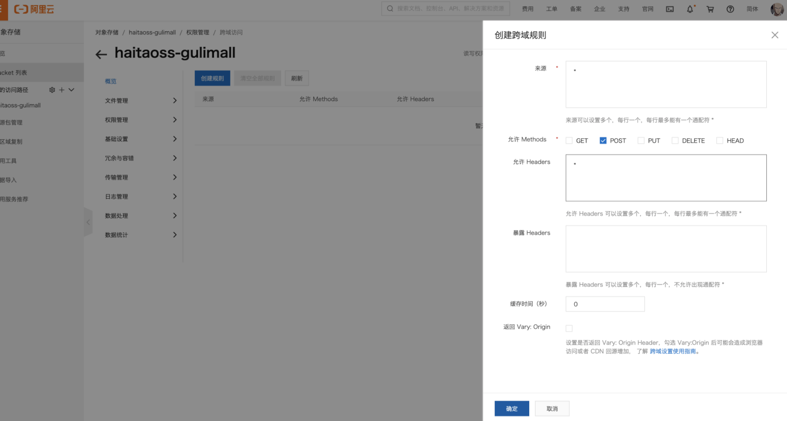The image size is (787, 421).
Task: Uncheck the POST method checkbox
Action: click(x=603, y=141)
